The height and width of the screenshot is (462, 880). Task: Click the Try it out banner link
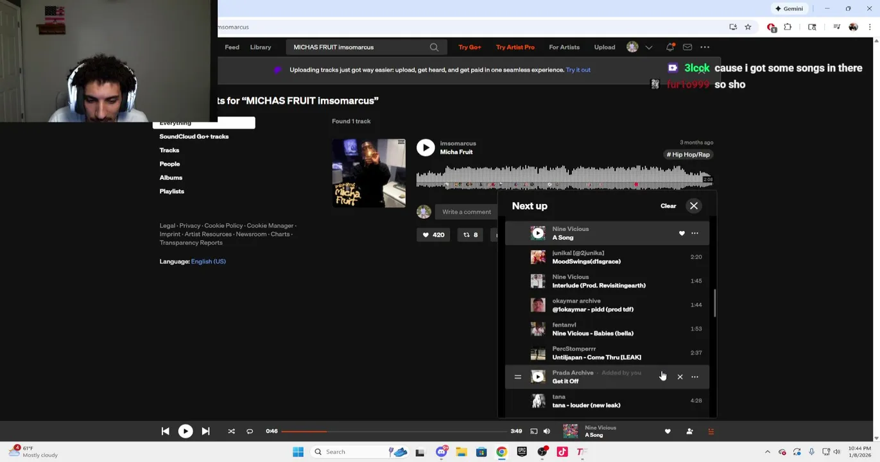coord(578,70)
